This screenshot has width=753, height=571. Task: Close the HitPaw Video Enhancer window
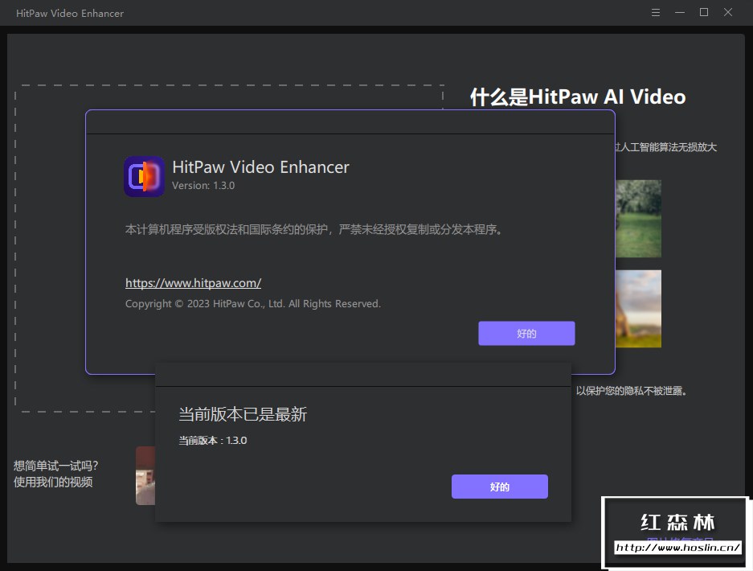(x=728, y=13)
